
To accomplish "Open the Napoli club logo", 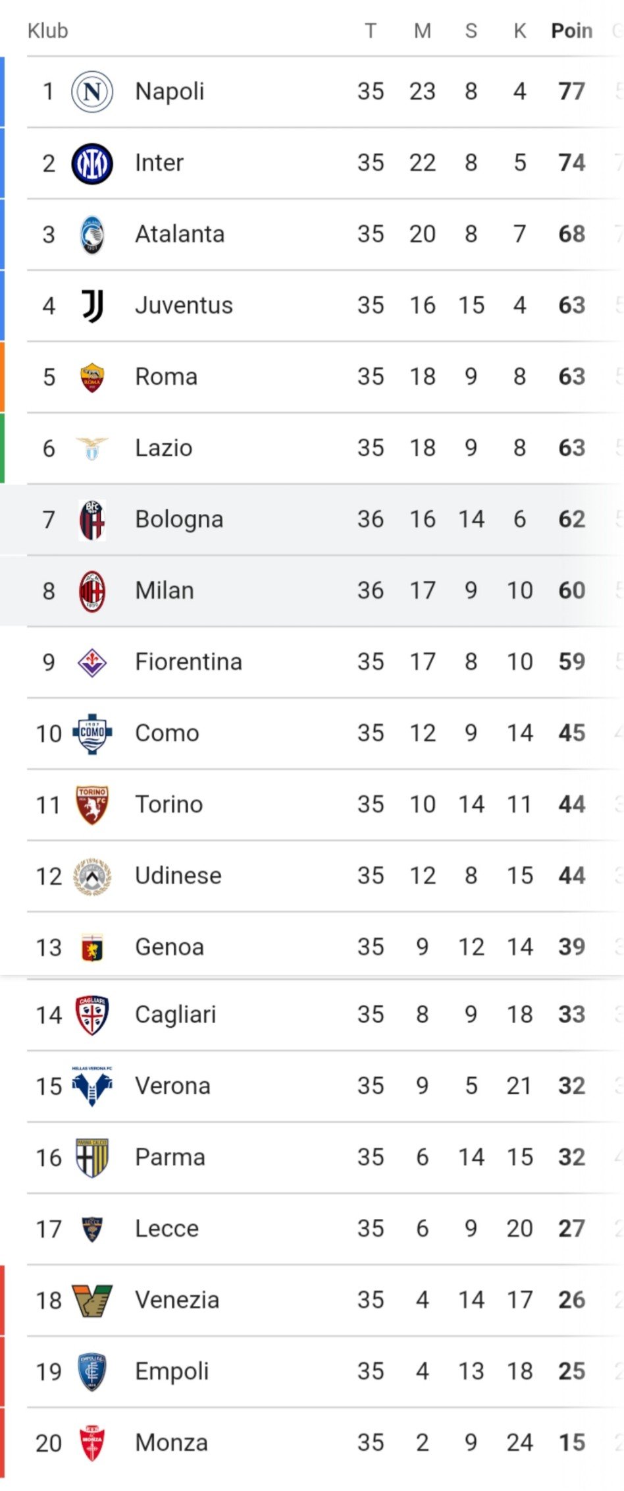I will coord(92,91).
